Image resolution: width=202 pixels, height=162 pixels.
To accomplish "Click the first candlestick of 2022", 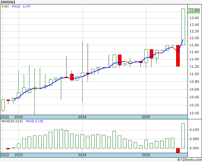I will click(3, 105).
